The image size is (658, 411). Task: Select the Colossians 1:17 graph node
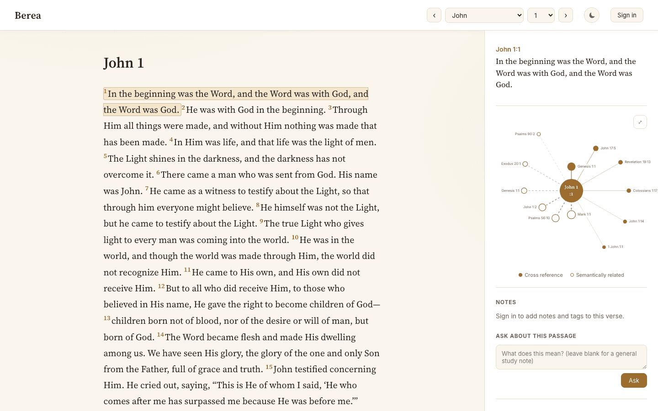[629, 191]
